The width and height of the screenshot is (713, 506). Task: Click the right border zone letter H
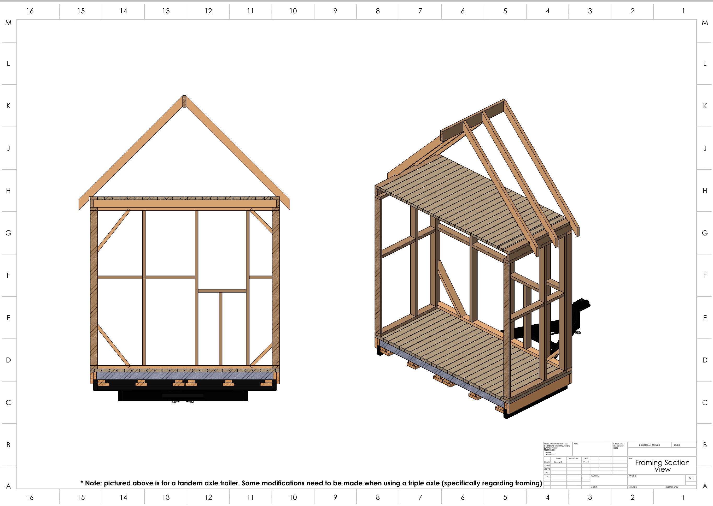[x=705, y=191]
